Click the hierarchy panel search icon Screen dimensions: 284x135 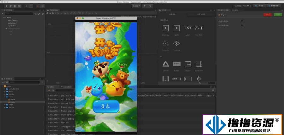(35, 14)
